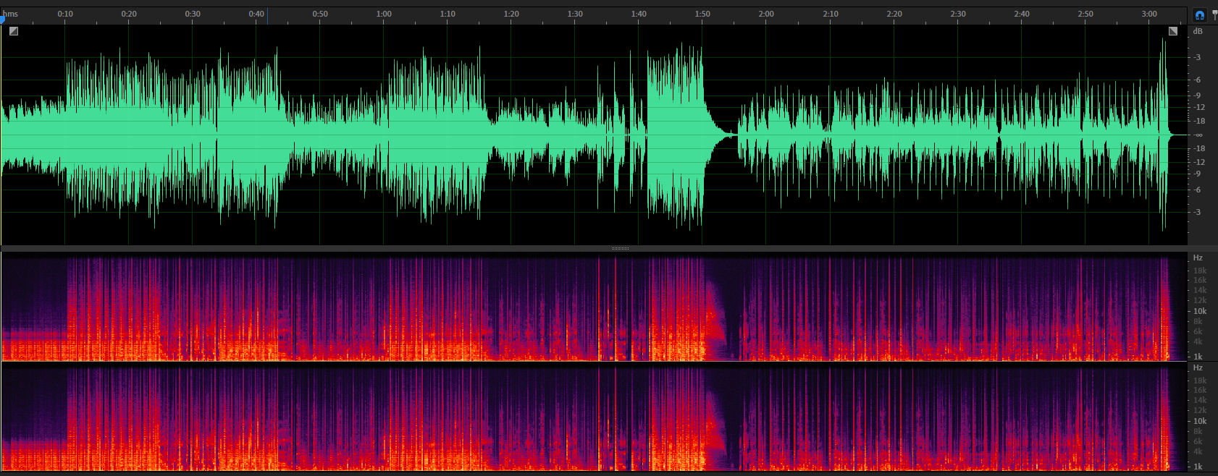Click the 0:30 mark on the time ruler
1218x476 pixels.
(193, 14)
